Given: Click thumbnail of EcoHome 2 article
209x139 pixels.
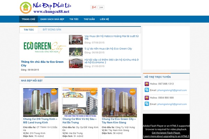Looking at the screenshot, I should [76, 63].
